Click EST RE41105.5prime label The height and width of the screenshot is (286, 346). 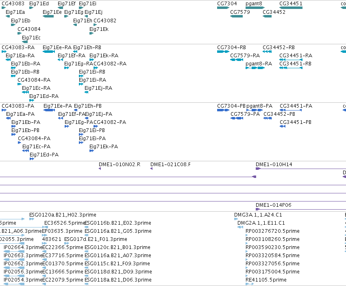(266, 280)
